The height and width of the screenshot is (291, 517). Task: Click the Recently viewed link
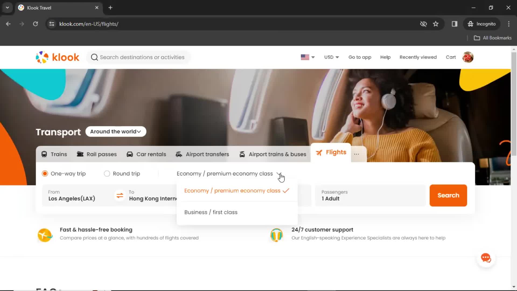pos(418,57)
